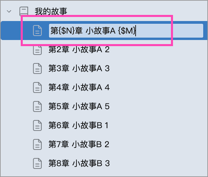Click the document icon of the row being renamed
This screenshot has height=177, width=208.
[x=37, y=31]
